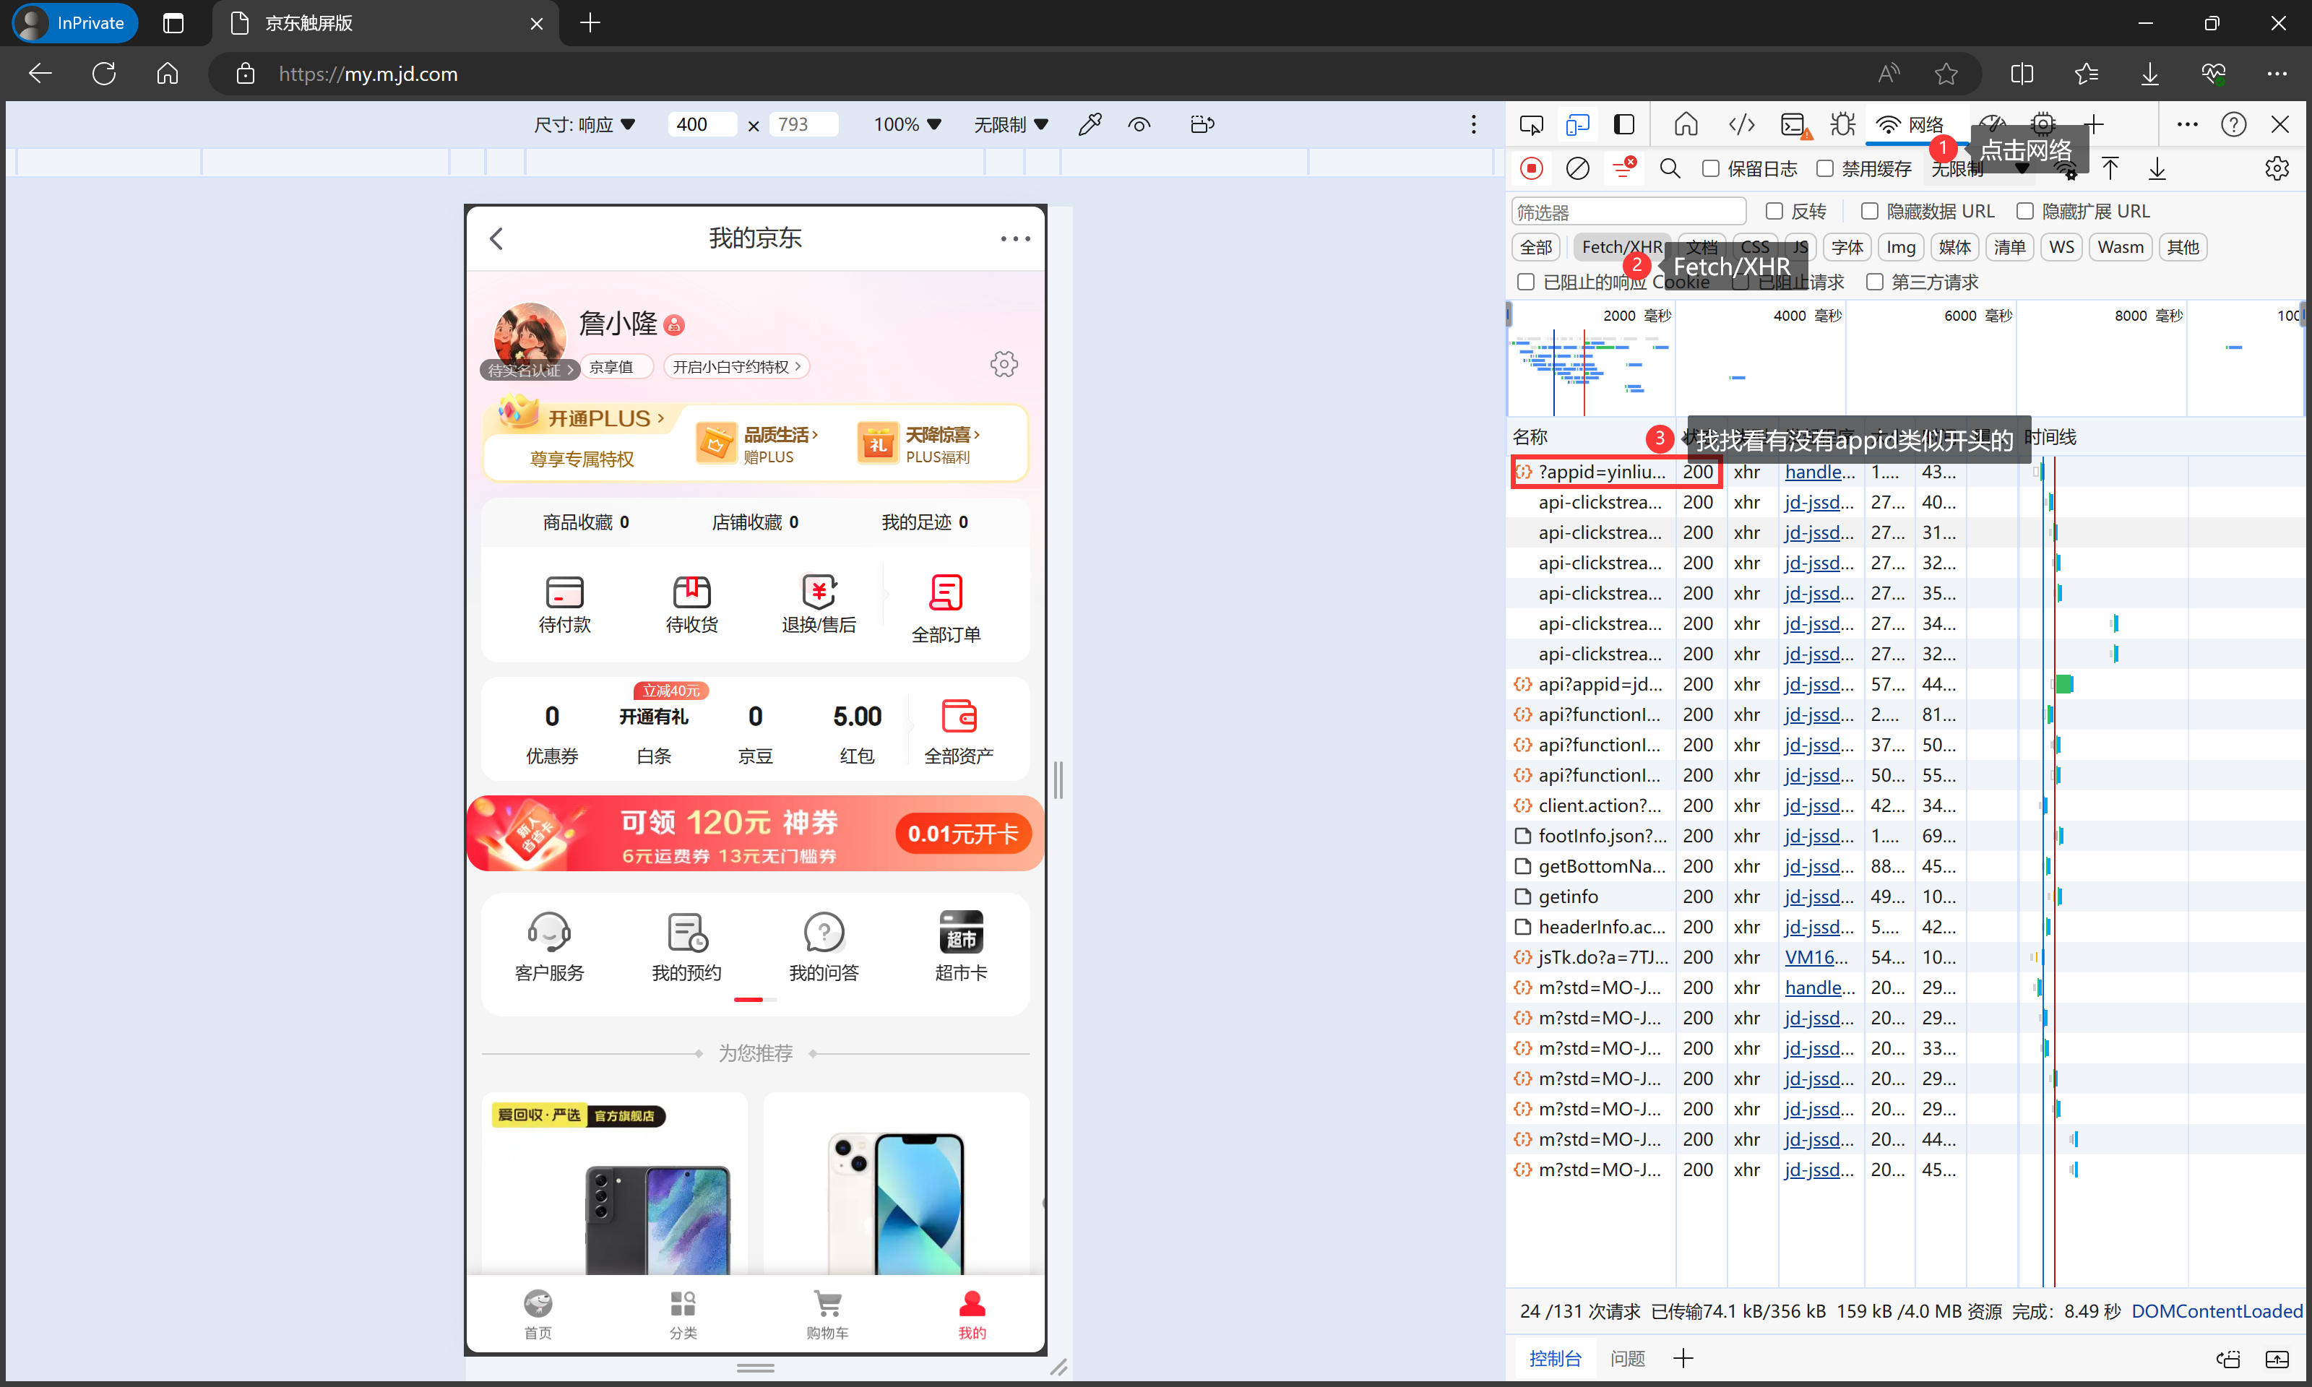Screen dimensions: 2312x1387
Task: Toggle the 第三方请求 checkbox
Action: 1873,282
